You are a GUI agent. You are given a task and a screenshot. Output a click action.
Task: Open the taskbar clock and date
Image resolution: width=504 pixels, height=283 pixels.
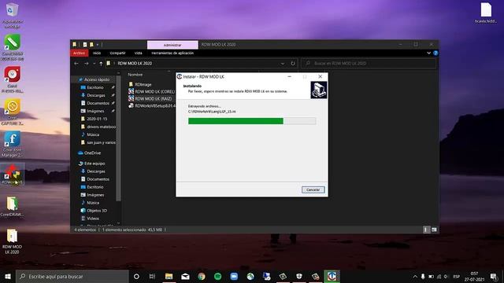[474, 276]
